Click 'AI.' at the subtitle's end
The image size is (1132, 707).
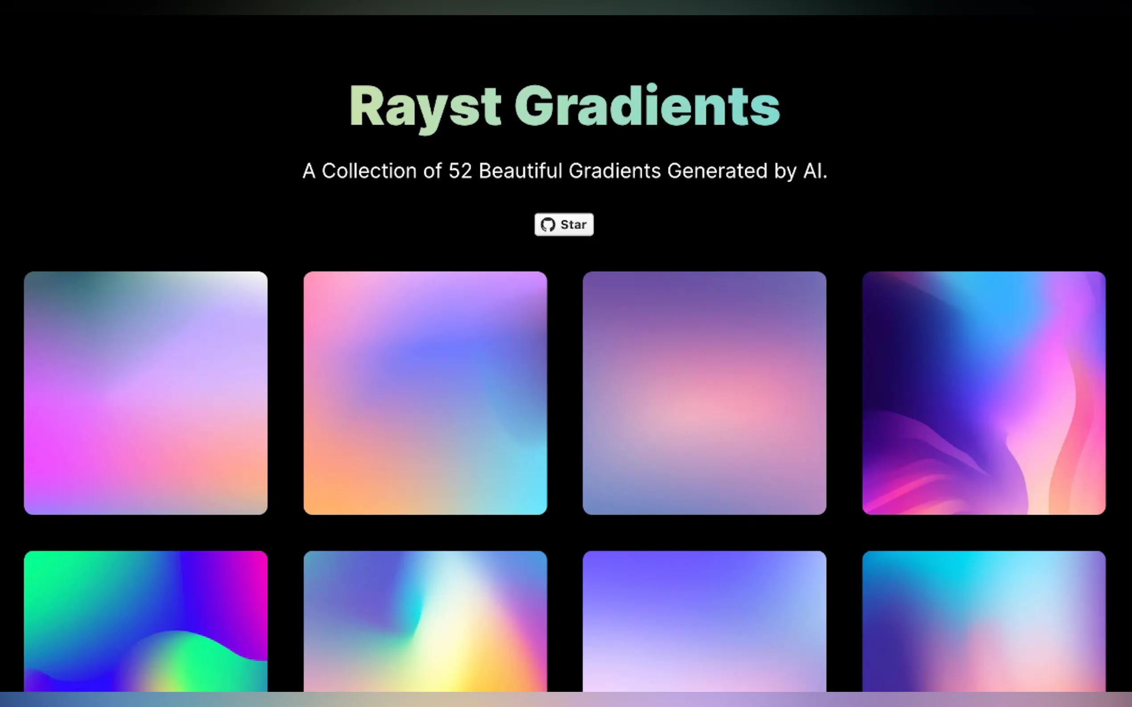(815, 171)
